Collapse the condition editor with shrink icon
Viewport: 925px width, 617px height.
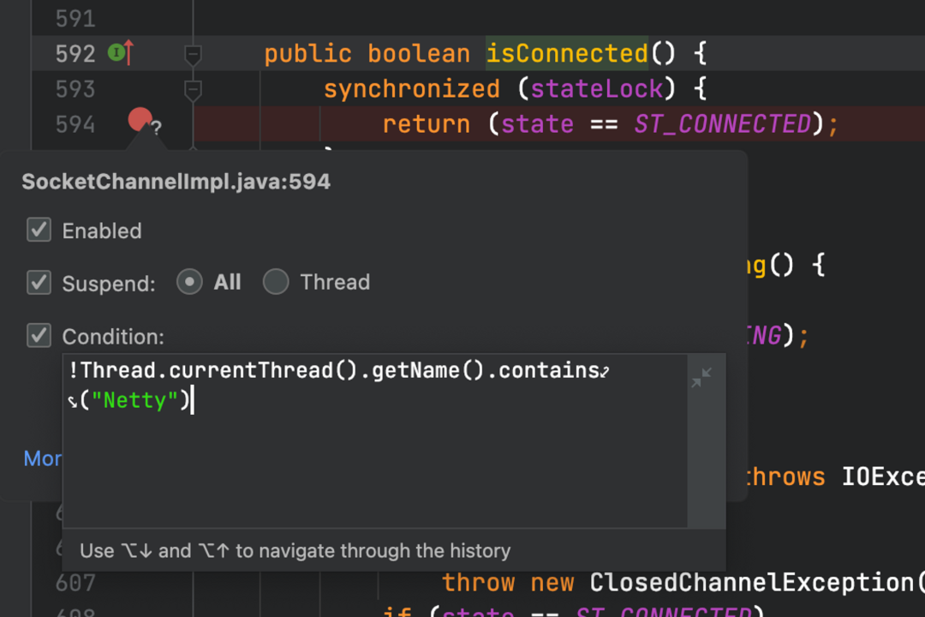(x=701, y=377)
